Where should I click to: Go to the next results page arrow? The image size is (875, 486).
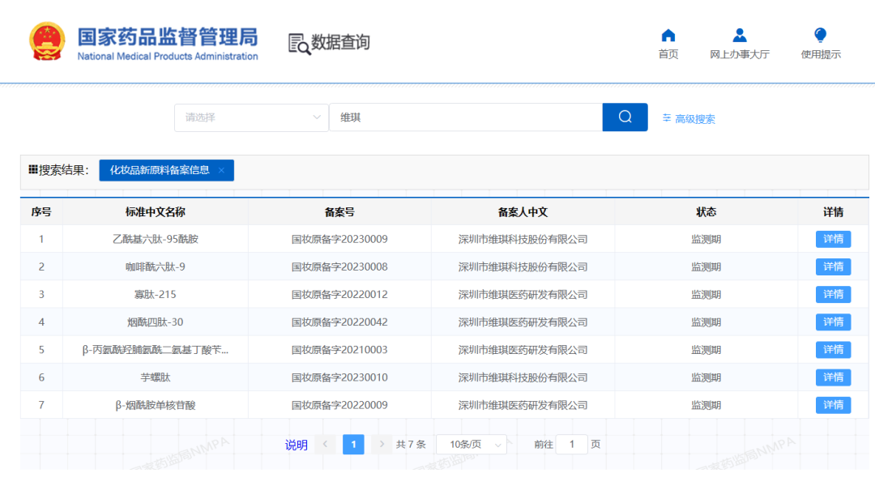(x=382, y=444)
